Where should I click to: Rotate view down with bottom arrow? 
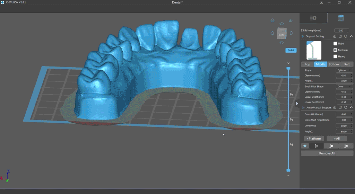(x=282, y=43)
